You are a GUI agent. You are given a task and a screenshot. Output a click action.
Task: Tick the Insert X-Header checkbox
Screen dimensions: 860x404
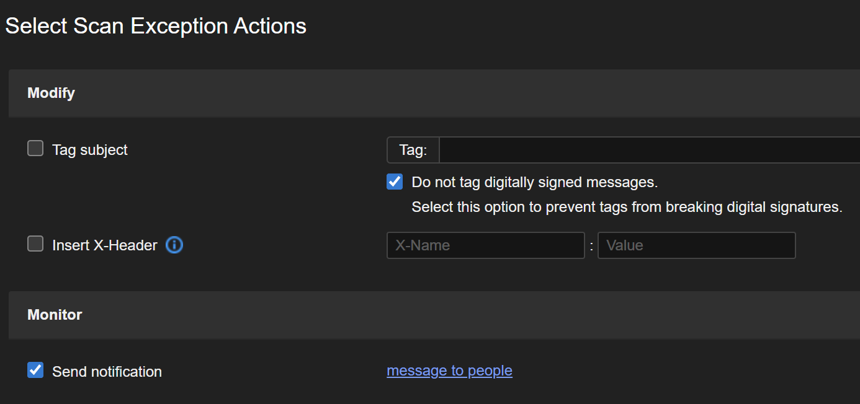(x=35, y=244)
